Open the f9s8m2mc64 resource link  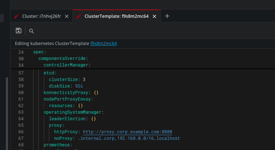click(104, 43)
